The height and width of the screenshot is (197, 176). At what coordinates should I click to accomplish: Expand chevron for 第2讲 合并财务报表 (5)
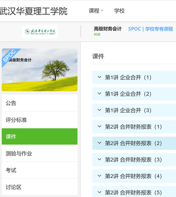99,192
